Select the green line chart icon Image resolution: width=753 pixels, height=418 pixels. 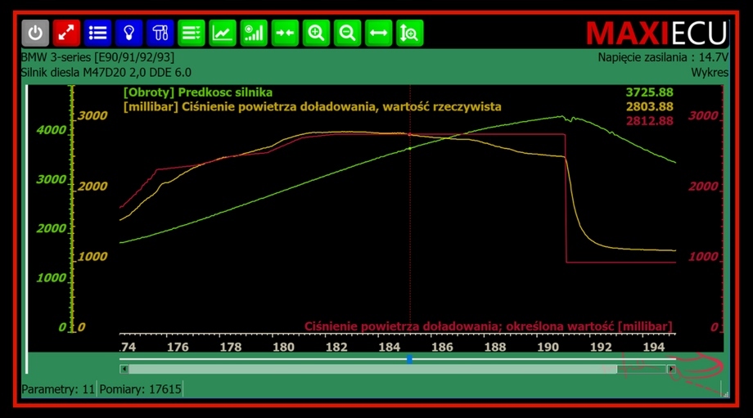coord(223,33)
